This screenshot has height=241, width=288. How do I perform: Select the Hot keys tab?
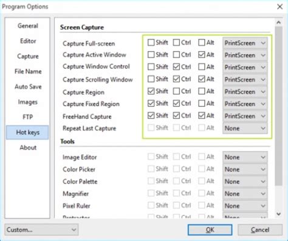(x=27, y=132)
